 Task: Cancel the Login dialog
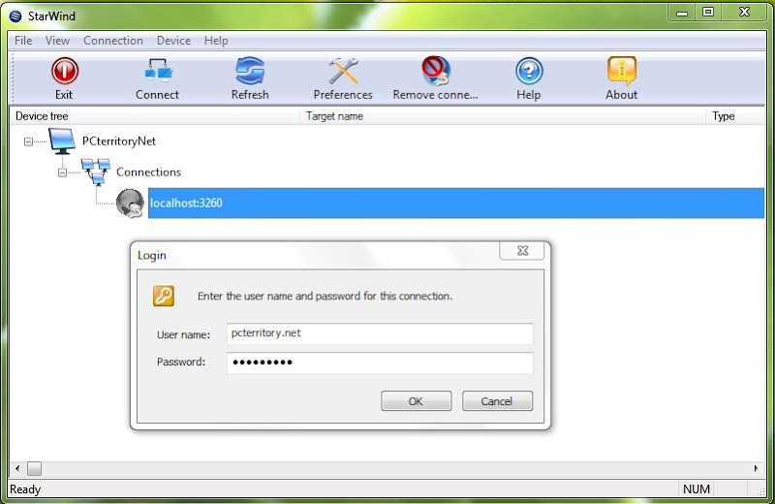pos(497,401)
